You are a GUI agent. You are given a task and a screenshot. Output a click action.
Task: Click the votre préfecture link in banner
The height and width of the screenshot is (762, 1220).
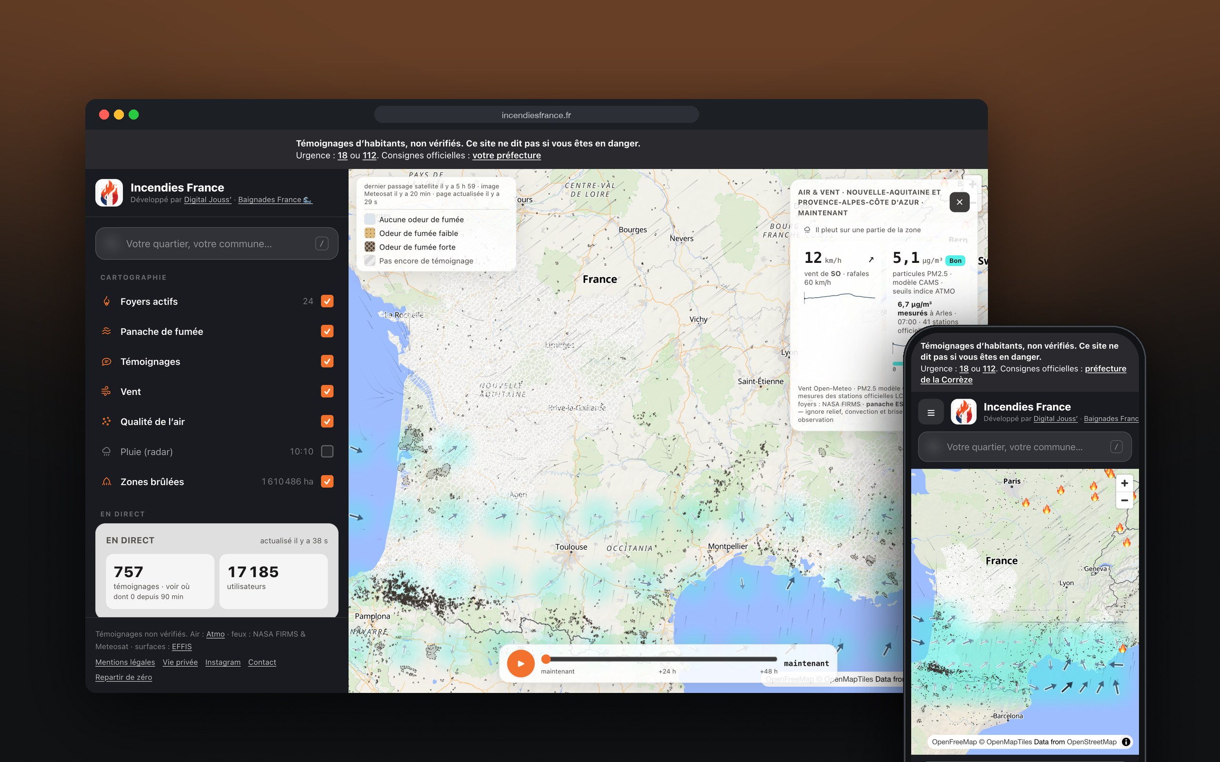507,155
